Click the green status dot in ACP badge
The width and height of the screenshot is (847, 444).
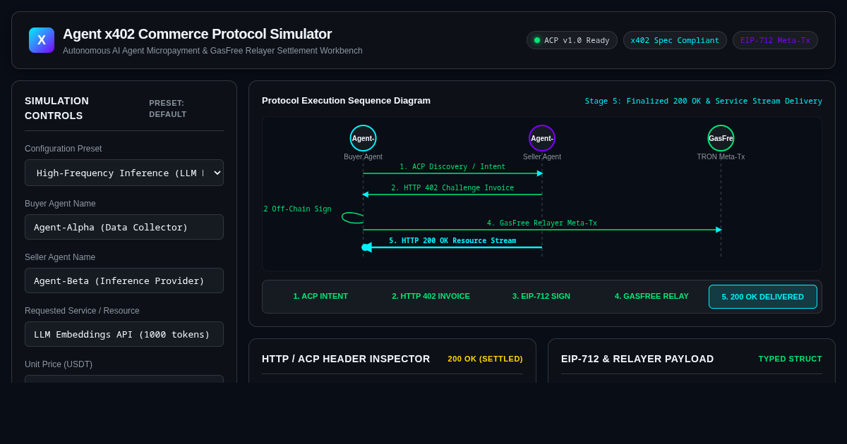point(537,40)
